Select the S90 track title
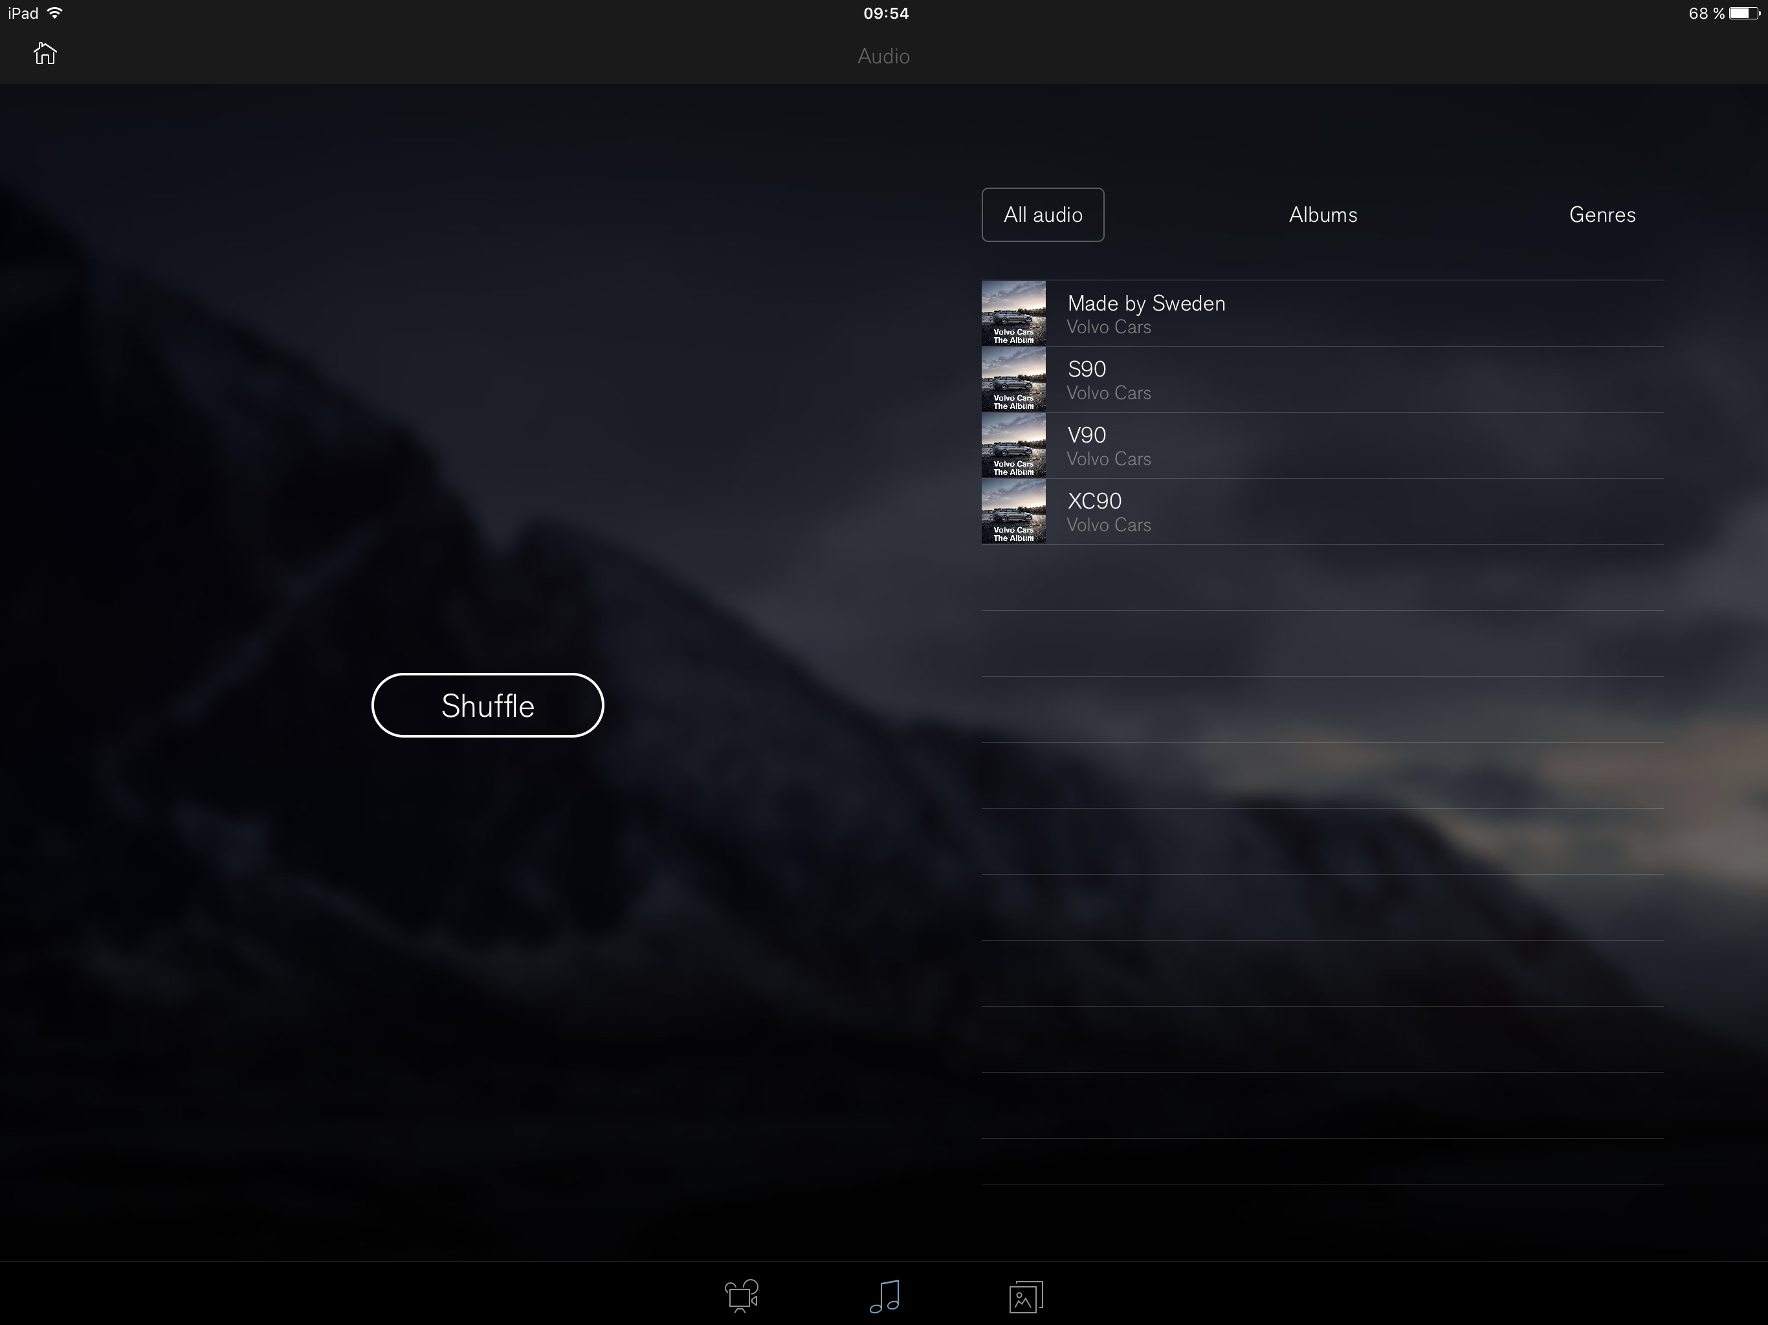The height and width of the screenshot is (1325, 1768). coord(1087,369)
